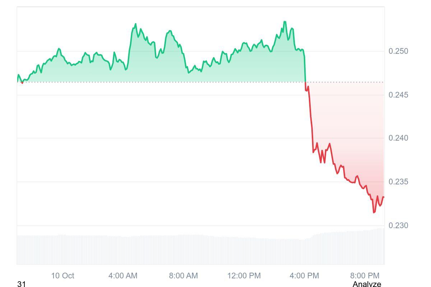Click the 0.235 price axis label
The image size is (431, 287).
tap(398, 182)
